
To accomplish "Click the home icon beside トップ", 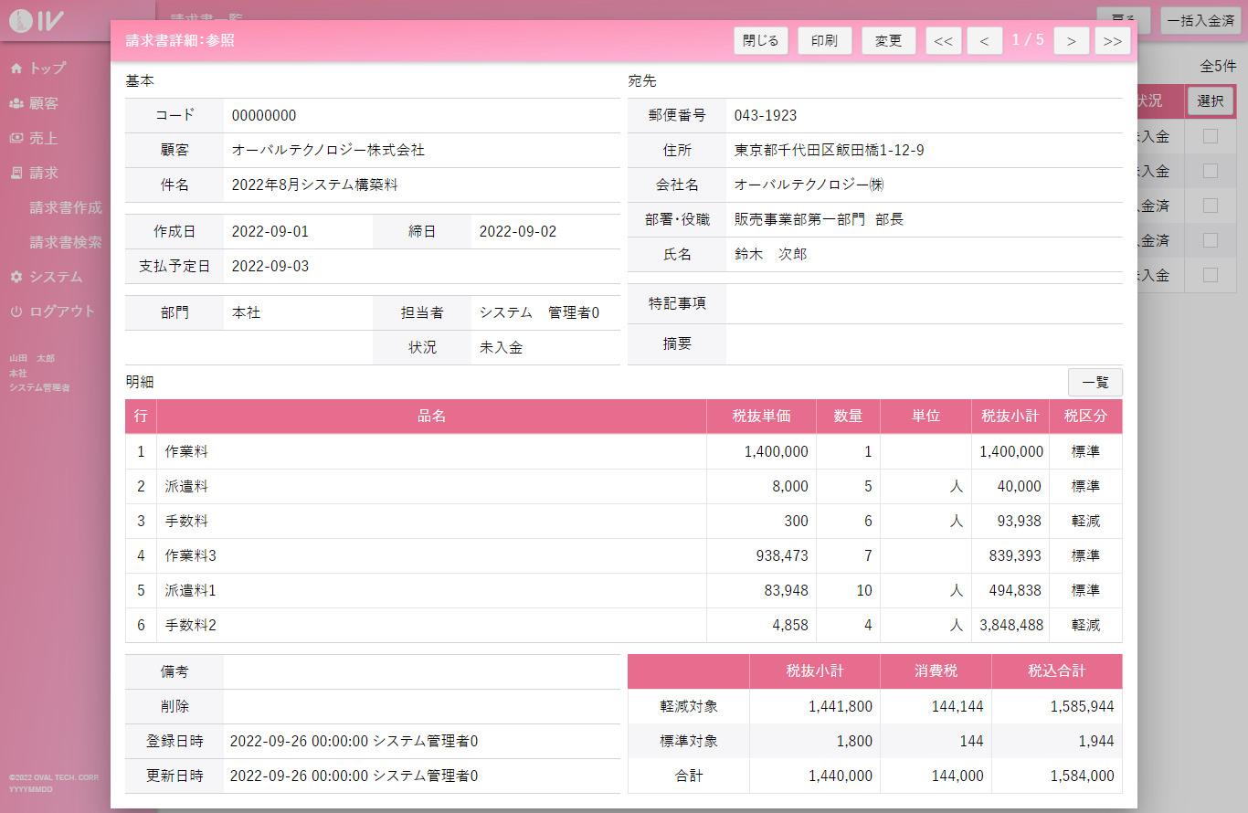I will point(16,69).
